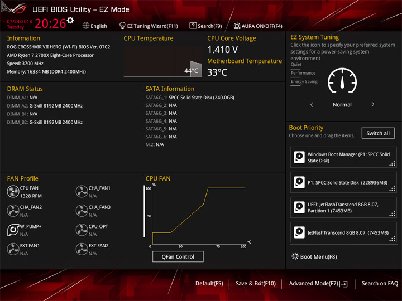
Task: Select the W_PUMP+ pump icon
Action: (13, 230)
